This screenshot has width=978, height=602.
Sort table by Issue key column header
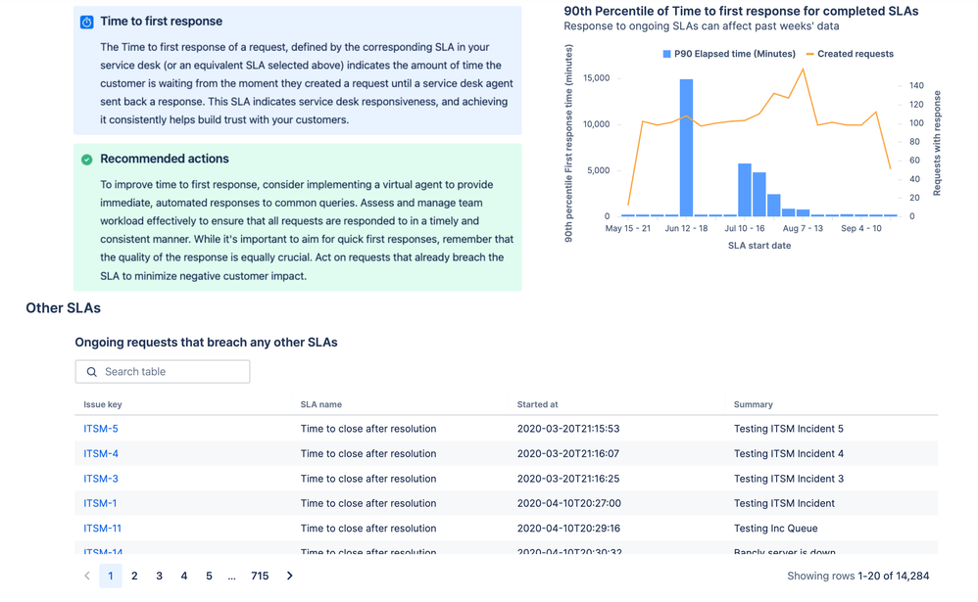point(103,404)
